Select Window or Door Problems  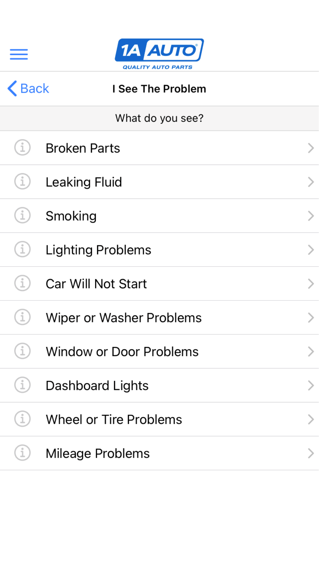122,352
